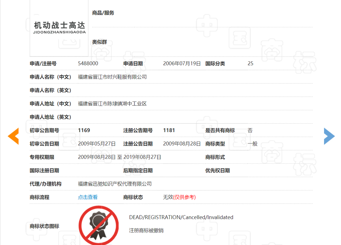This screenshot has width=341, height=245.
Task: Click registration number 5488000
Action: tap(88, 63)
